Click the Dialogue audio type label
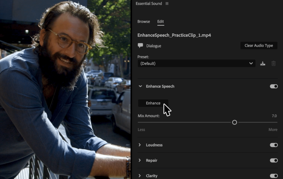Screen dimensions: 283x179 [154, 46]
